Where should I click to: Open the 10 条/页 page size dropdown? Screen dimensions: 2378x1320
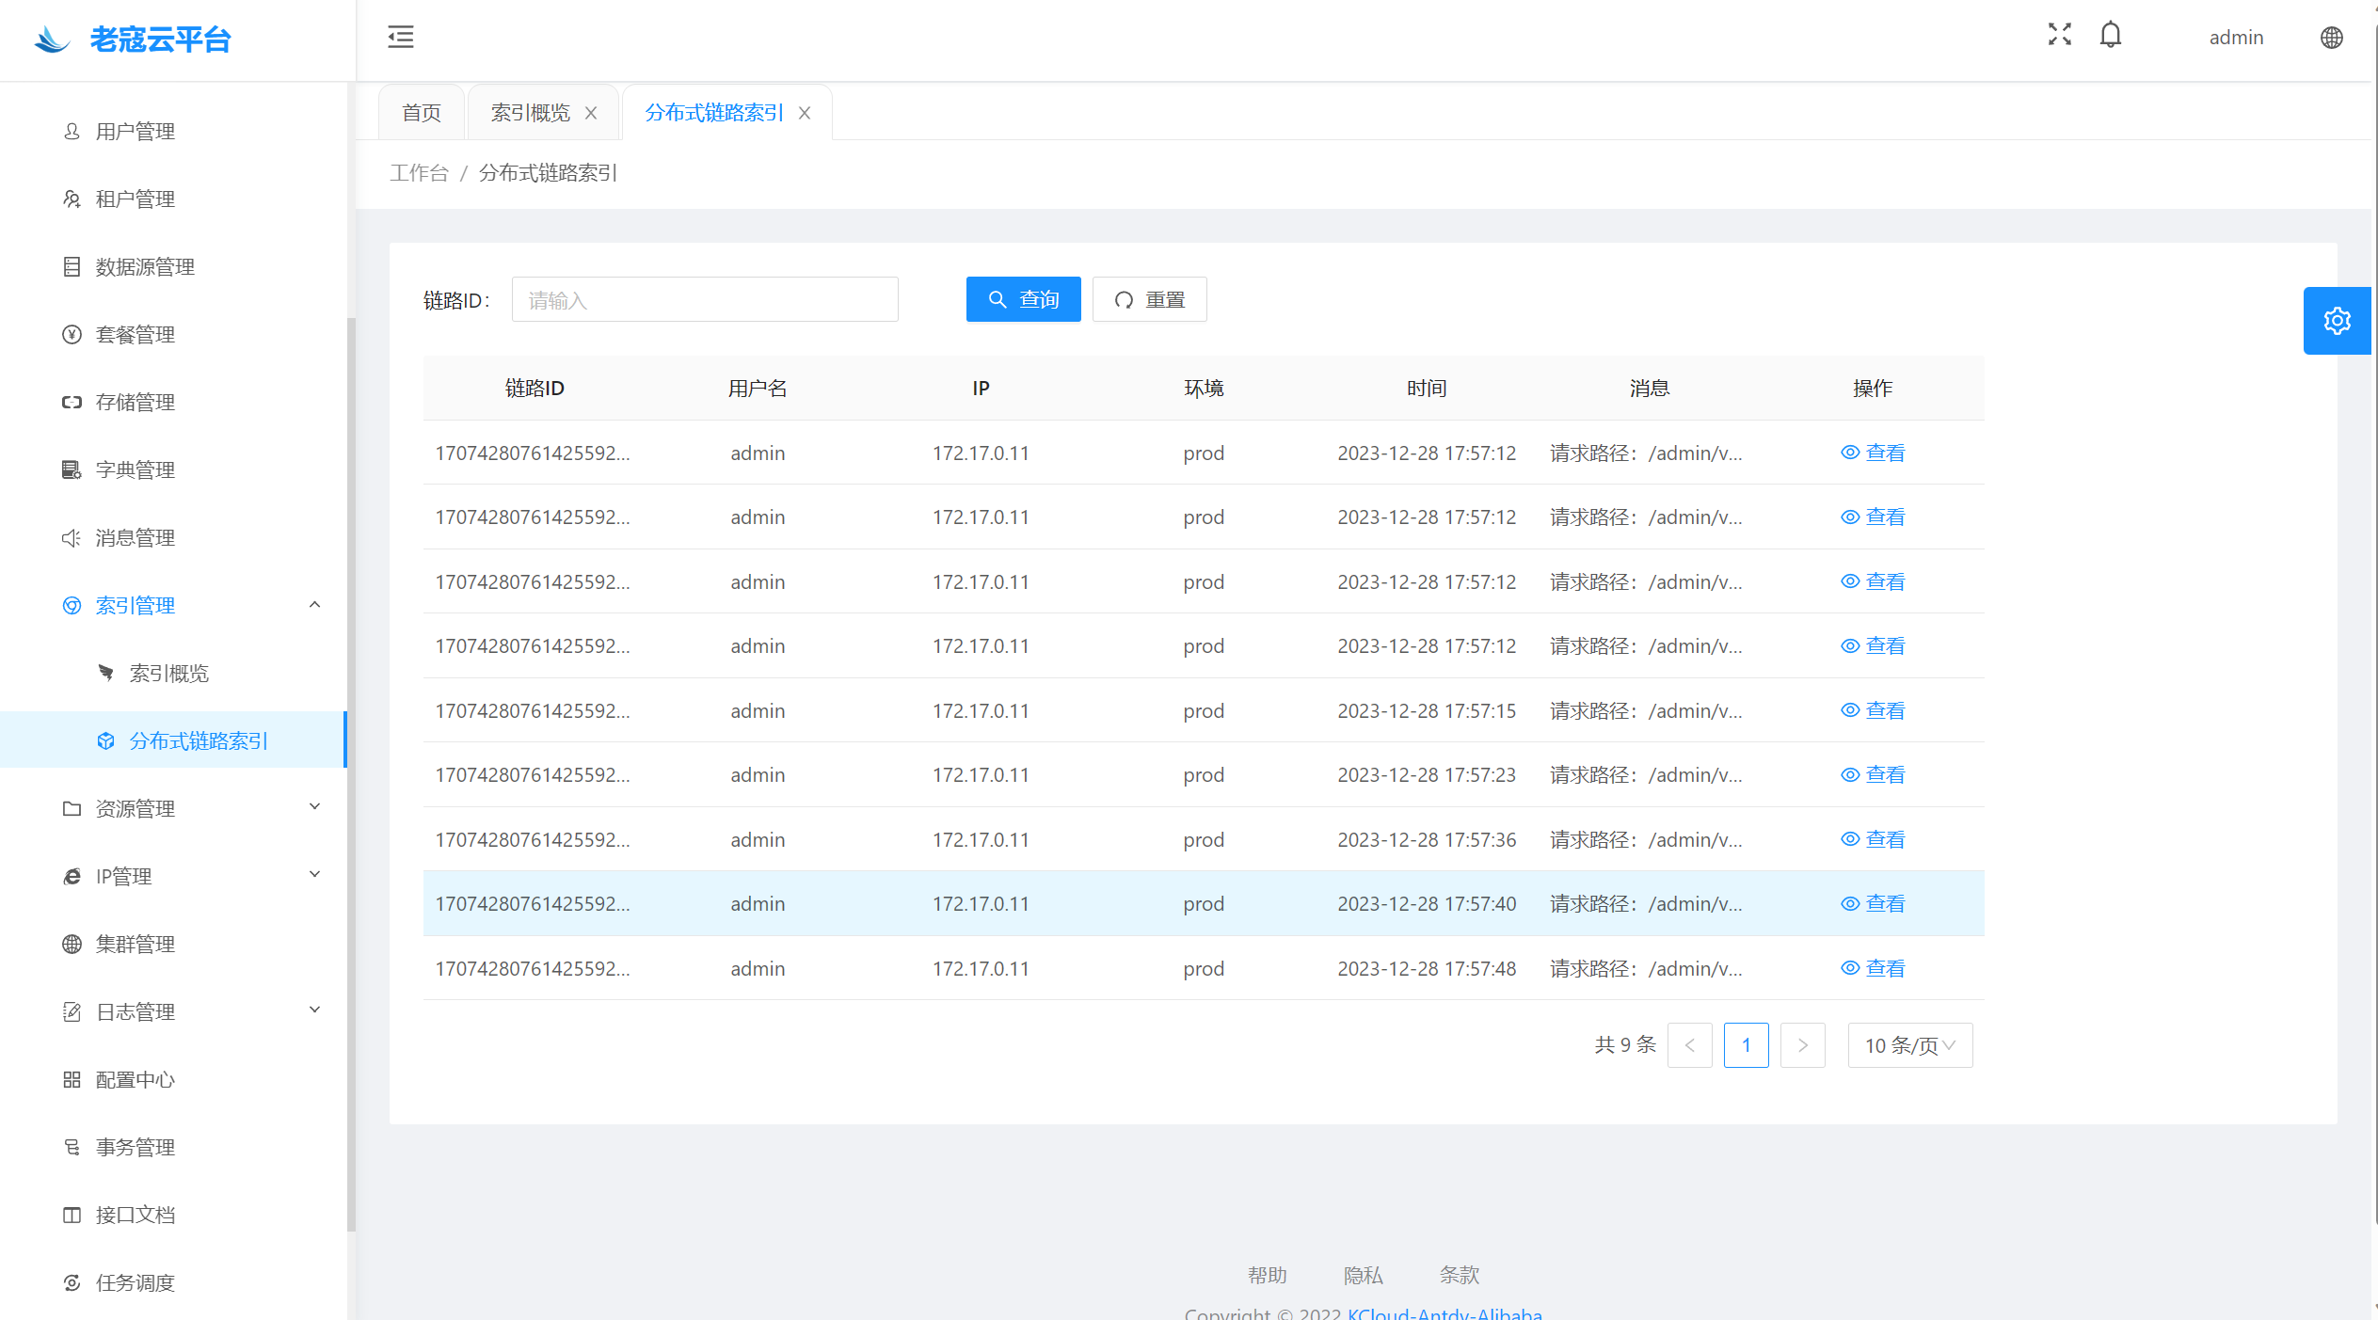(x=1909, y=1045)
